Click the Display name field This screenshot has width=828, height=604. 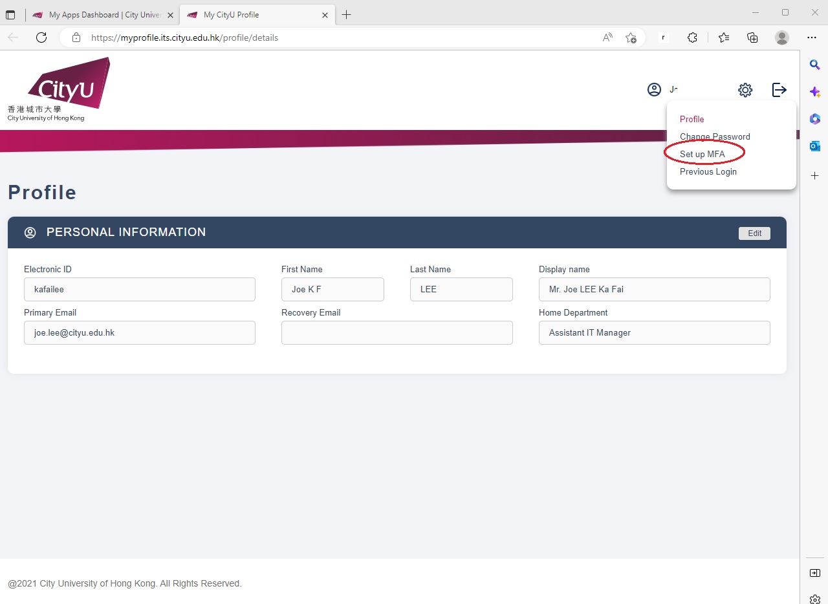654,290
